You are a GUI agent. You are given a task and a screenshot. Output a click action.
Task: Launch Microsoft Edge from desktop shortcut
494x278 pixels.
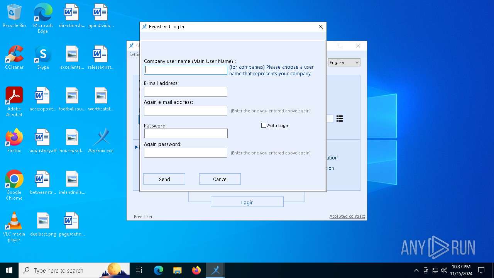[43, 19]
